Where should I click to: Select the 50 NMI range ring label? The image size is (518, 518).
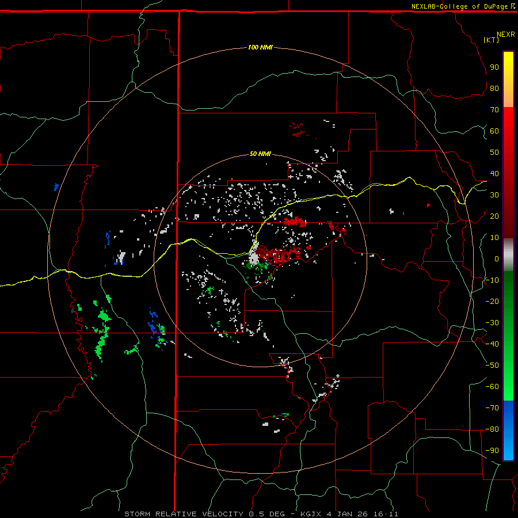point(260,154)
